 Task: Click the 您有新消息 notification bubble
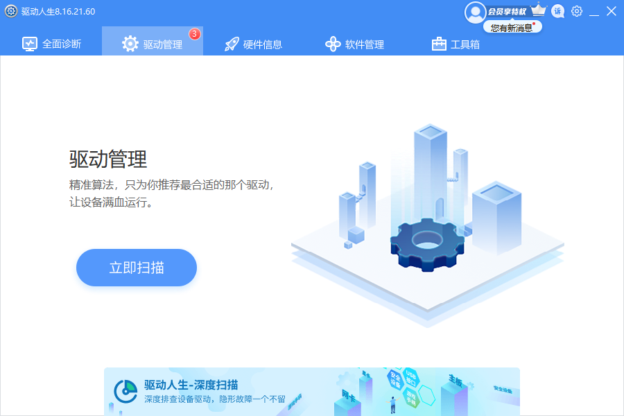tap(512, 26)
